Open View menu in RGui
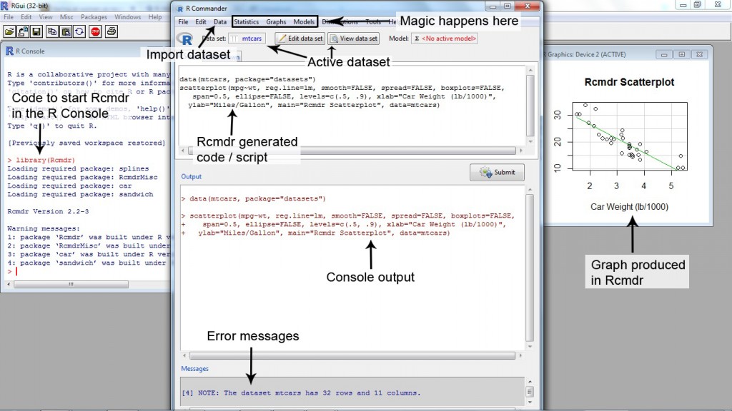The image size is (732, 411). pyautogui.click(x=46, y=17)
